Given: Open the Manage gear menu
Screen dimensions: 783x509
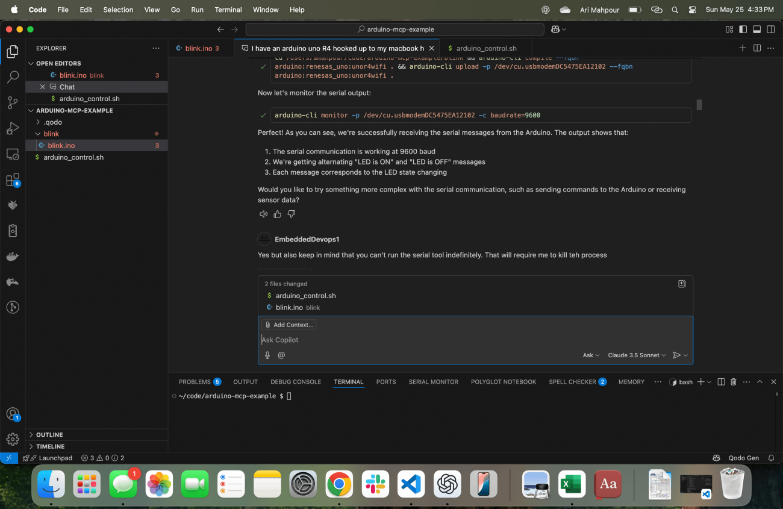Looking at the screenshot, I should click(13, 439).
